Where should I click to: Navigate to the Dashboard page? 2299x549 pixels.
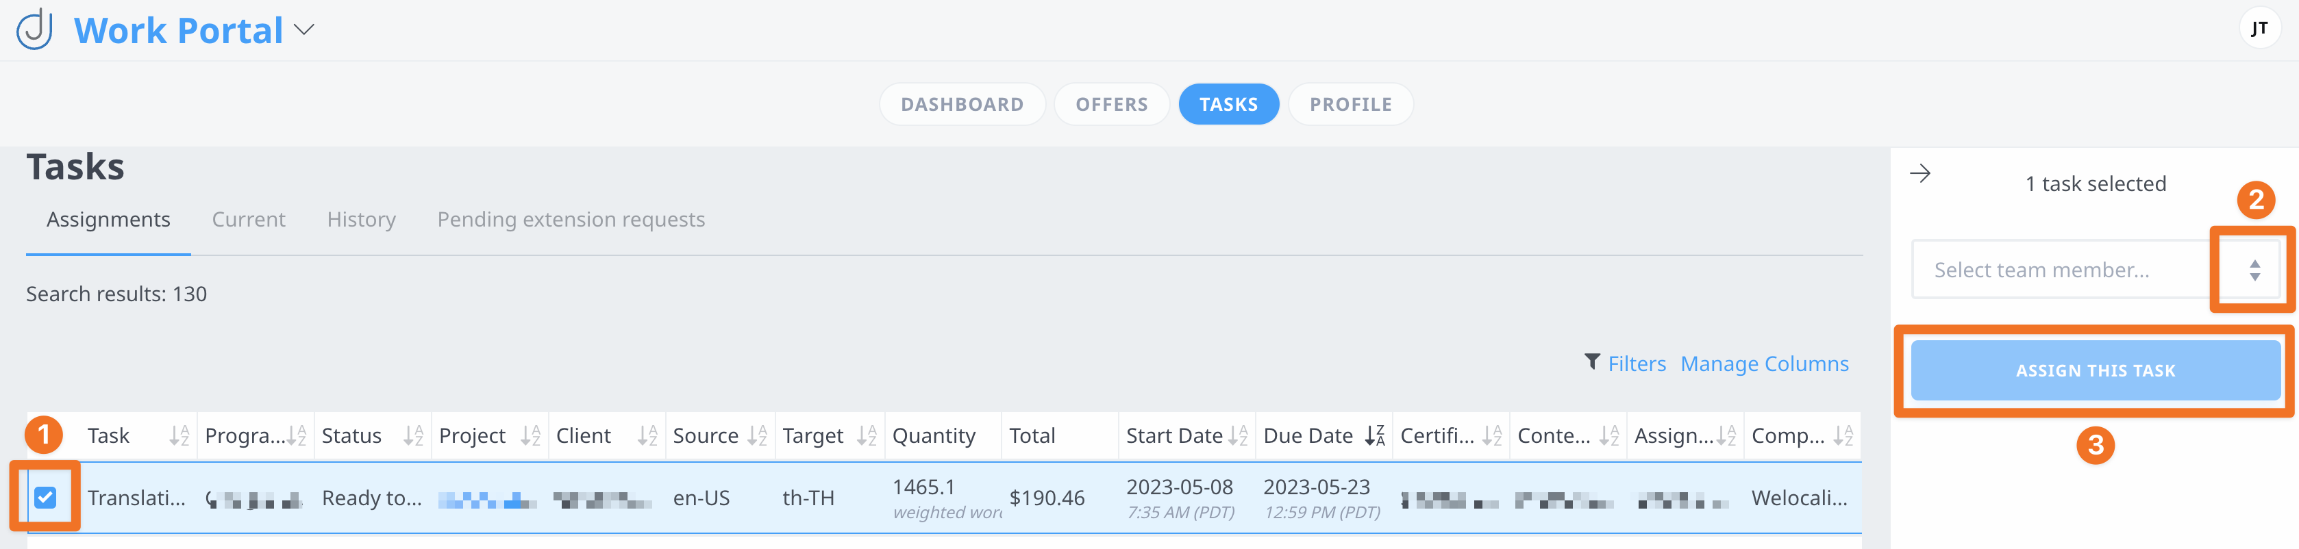[961, 104]
